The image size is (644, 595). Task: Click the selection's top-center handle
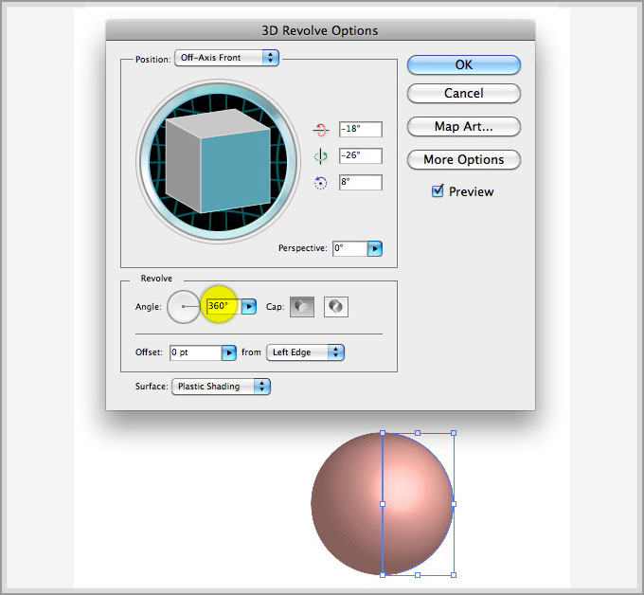tap(418, 433)
